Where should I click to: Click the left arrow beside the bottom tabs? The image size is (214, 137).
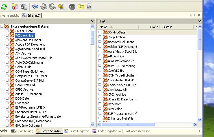click(195, 131)
